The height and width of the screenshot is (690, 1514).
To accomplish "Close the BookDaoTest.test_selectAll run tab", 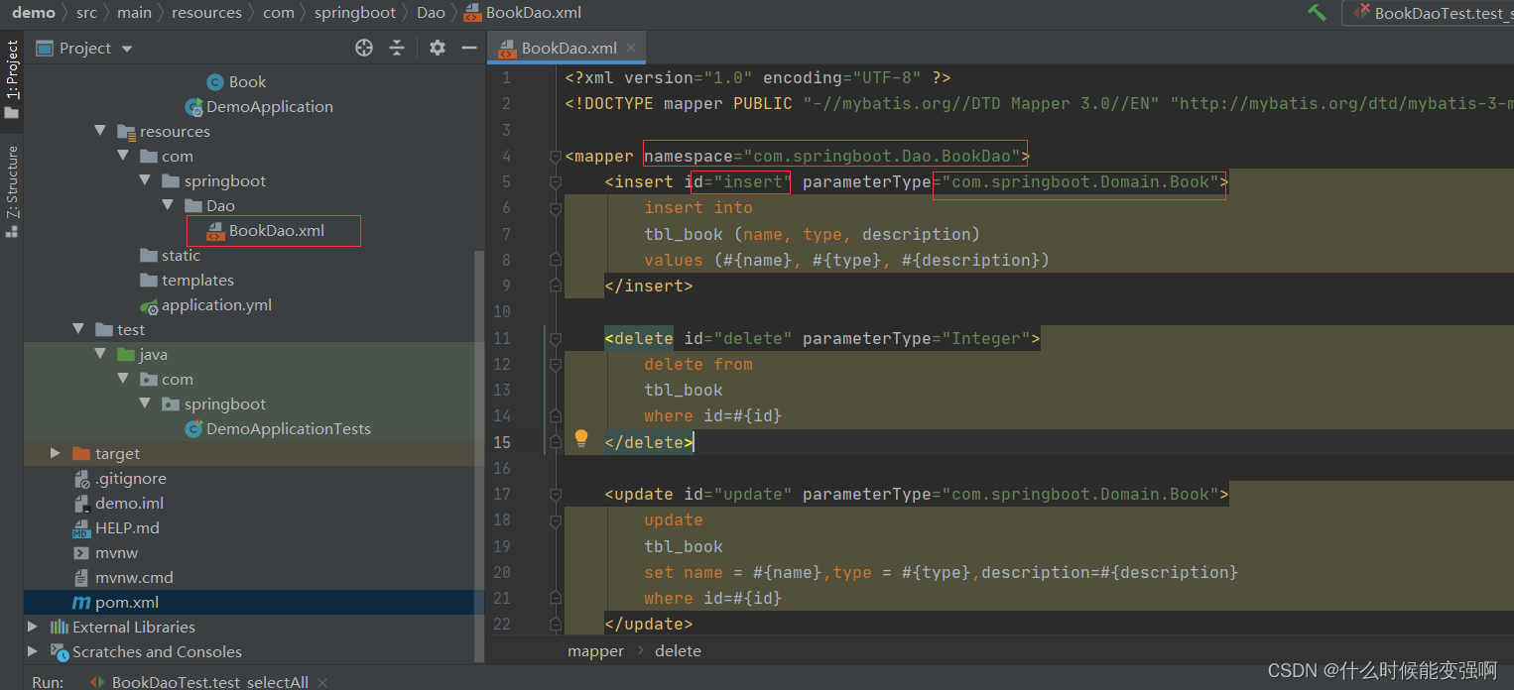I will (322, 682).
